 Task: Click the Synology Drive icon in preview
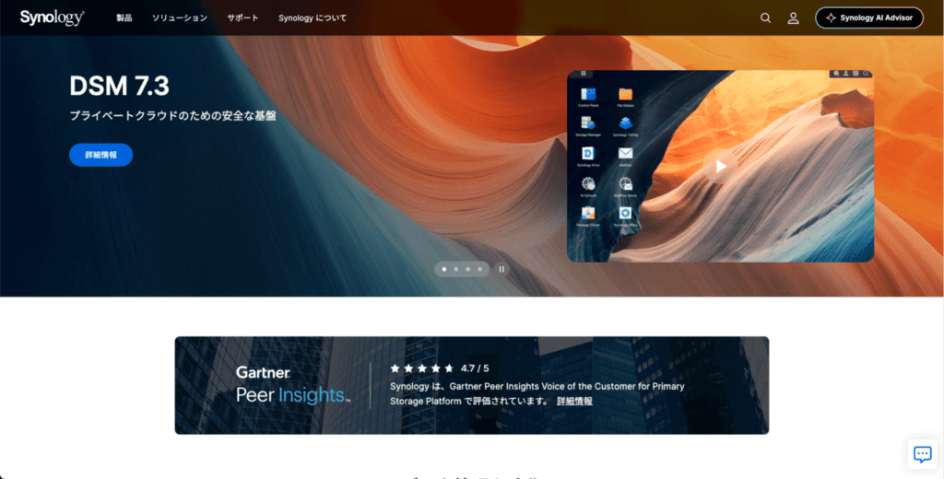click(587, 153)
